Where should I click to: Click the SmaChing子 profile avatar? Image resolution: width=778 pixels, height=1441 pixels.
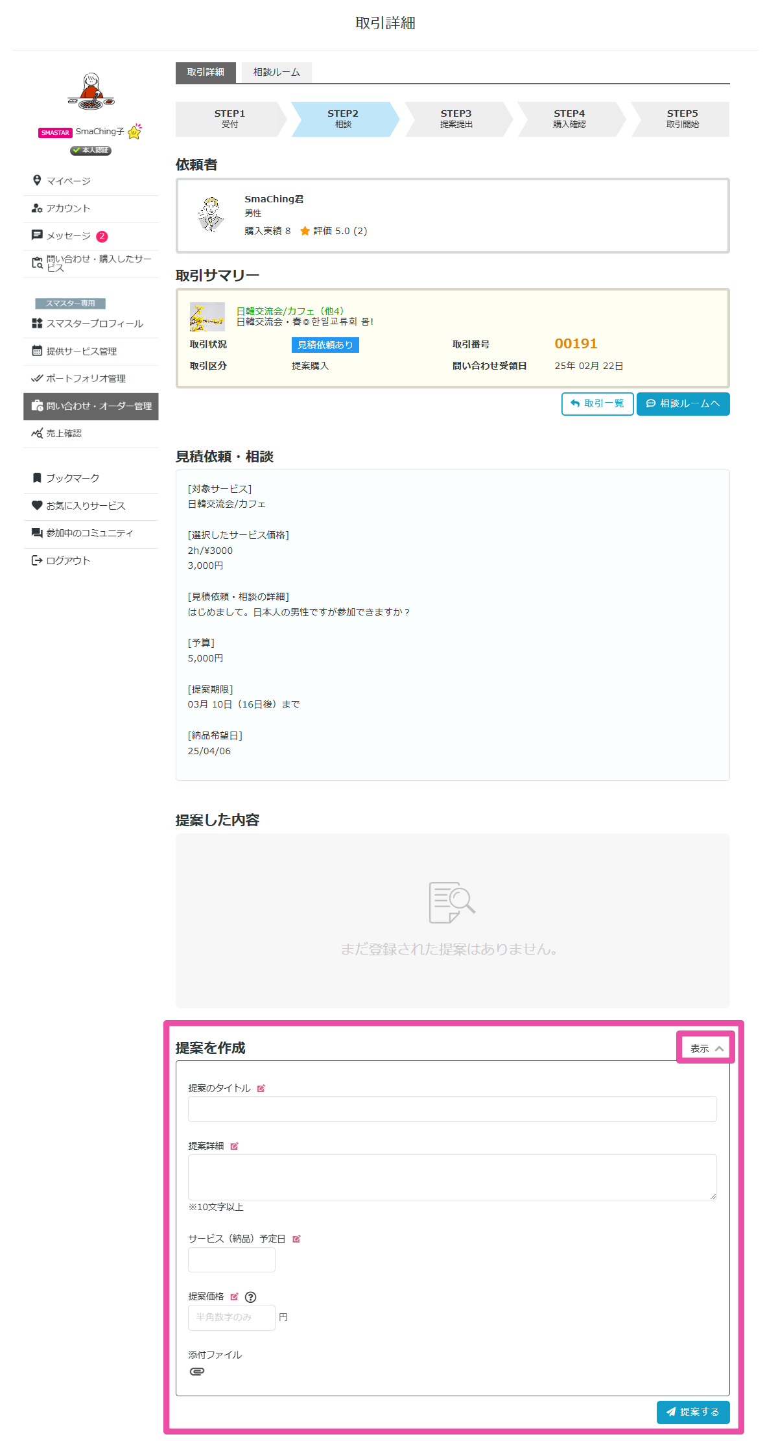click(x=91, y=91)
